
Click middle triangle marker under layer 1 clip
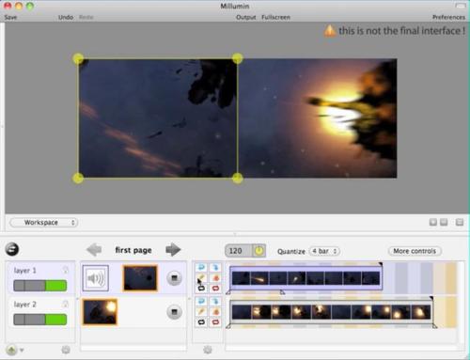(x=282, y=292)
